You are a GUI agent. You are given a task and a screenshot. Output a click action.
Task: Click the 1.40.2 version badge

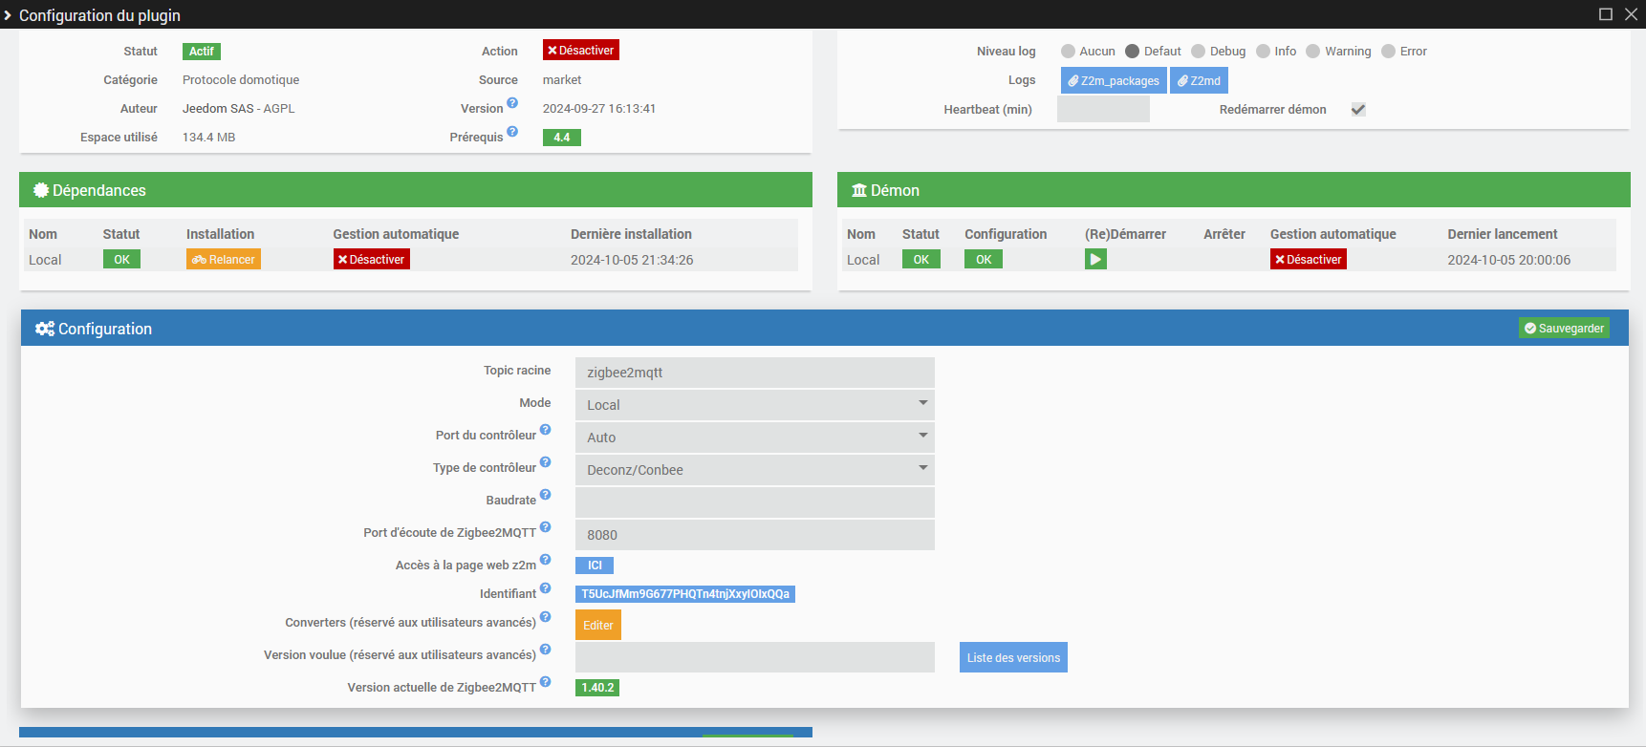[597, 688]
